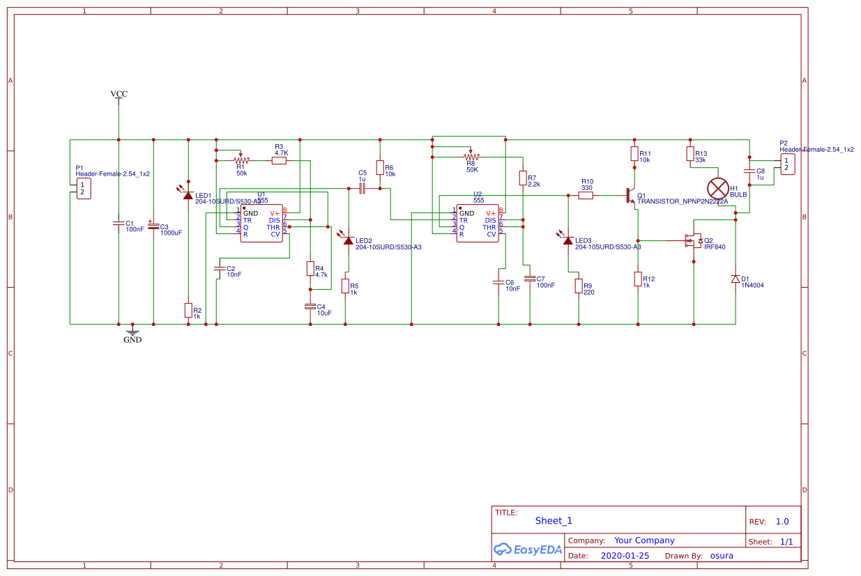Click the '1N4004' part label
The height and width of the screenshot is (576, 861).
(x=753, y=285)
